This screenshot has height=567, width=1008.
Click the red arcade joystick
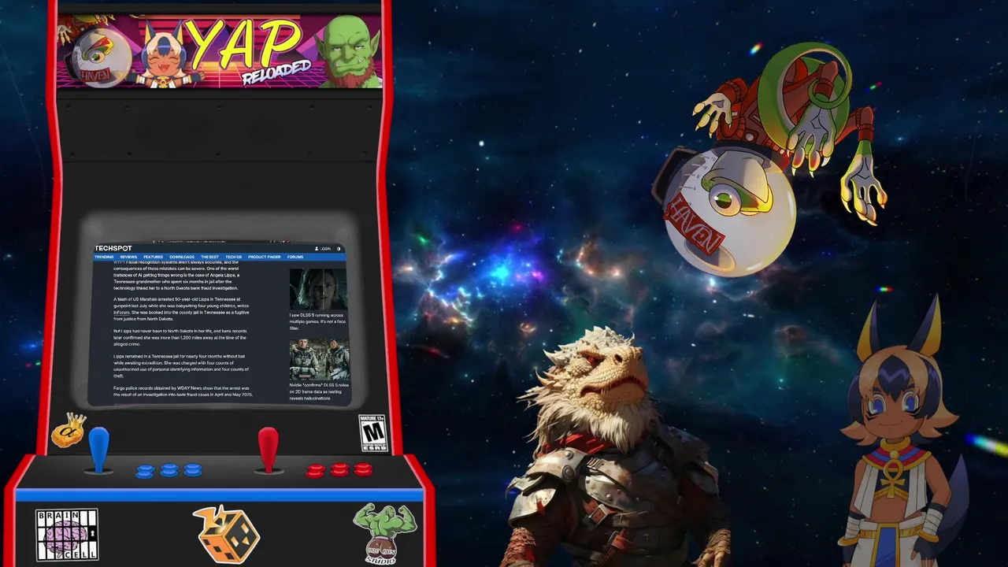click(x=269, y=450)
